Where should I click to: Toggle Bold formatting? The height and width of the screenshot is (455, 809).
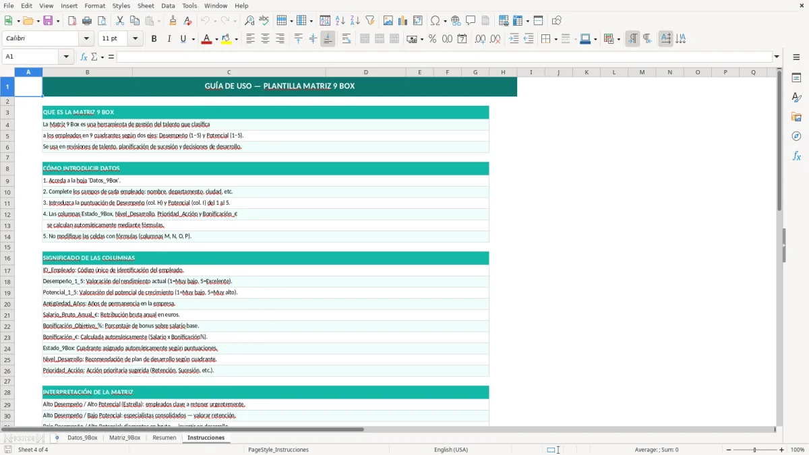point(154,39)
